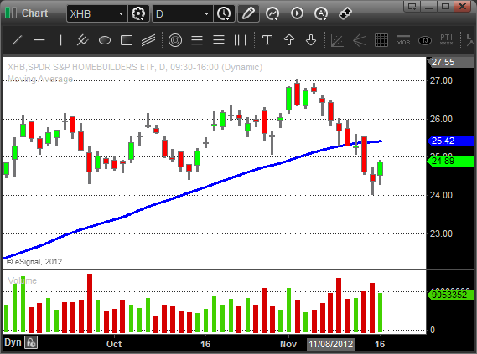Toggle the drawing pencil tool
This screenshot has height=354, width=477.
tap(248, 13)
